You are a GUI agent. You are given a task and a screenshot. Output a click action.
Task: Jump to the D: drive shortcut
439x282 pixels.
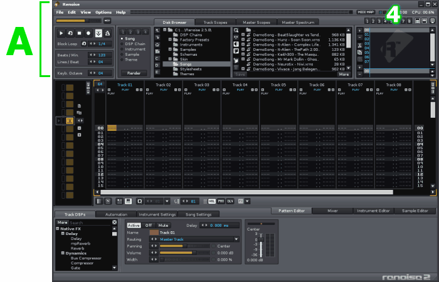tap(157, 65)
